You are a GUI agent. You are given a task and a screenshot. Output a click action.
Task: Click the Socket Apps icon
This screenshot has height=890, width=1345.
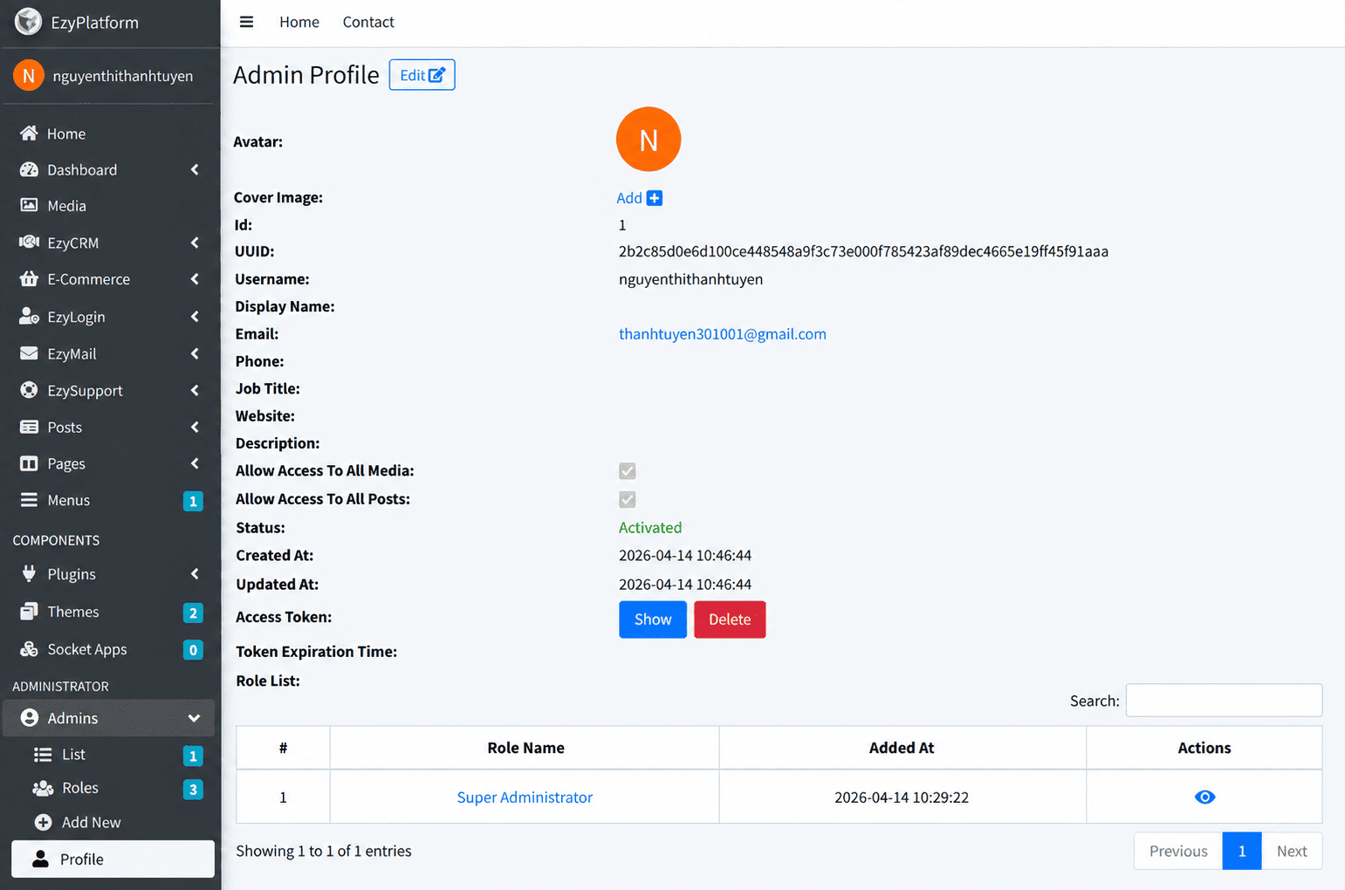pyautogui.click(x=29, y=649)
